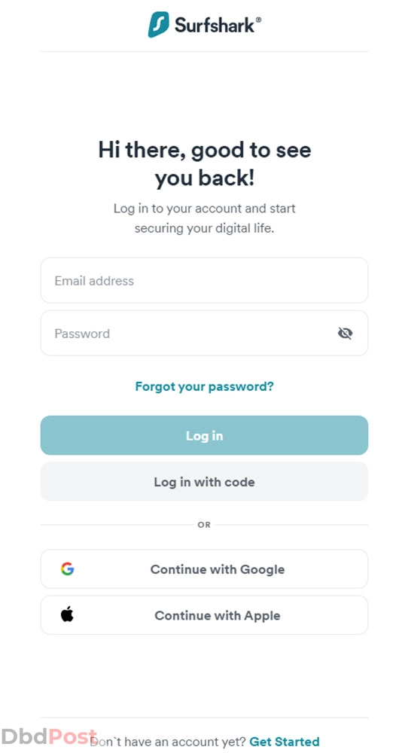Screen dimensions: 393x753
Task: Click the teal Surfshark shark logo icon
Action: (x=159, y=25)
